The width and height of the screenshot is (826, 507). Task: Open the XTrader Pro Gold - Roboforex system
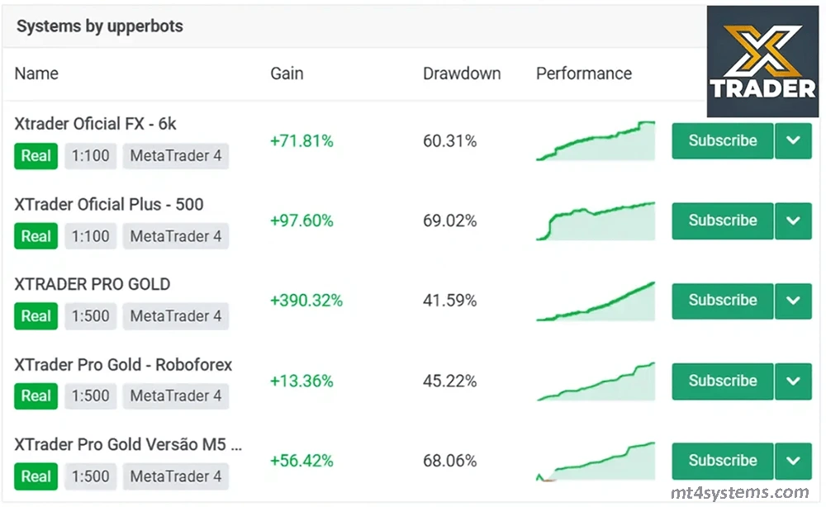pyautogui.click(x=123, y=364)
